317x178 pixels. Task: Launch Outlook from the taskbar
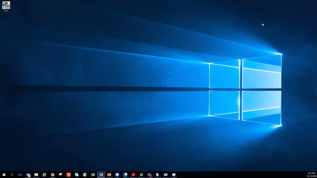click(28, 175)
